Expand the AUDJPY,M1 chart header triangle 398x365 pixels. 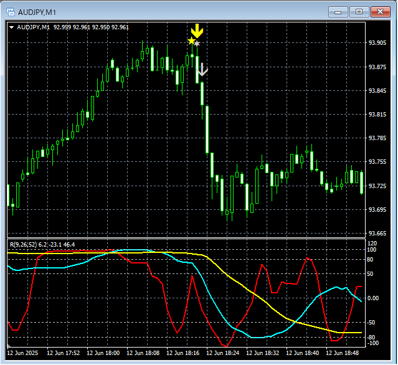click(11, 27)
